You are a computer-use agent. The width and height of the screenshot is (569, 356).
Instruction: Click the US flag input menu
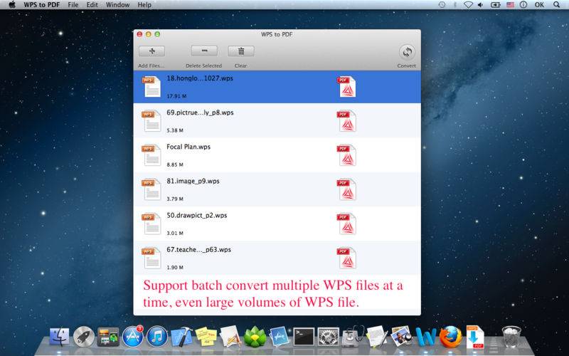coord(510,5)
